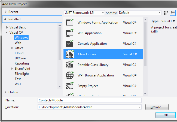Select WPF Browser Application template name
The height and width of the screenshot is (122, 177).
[96, 75]
